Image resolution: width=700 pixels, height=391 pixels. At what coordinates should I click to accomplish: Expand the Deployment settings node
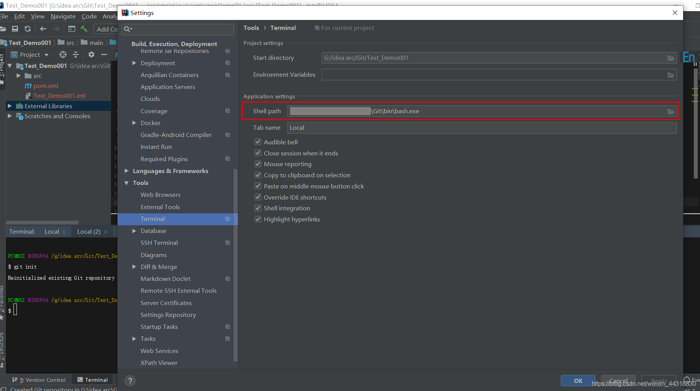[134, 63]
